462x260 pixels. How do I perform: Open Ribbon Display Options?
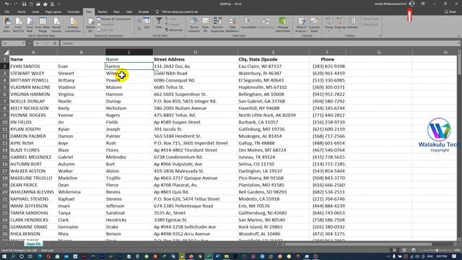[x=423, y=4]
